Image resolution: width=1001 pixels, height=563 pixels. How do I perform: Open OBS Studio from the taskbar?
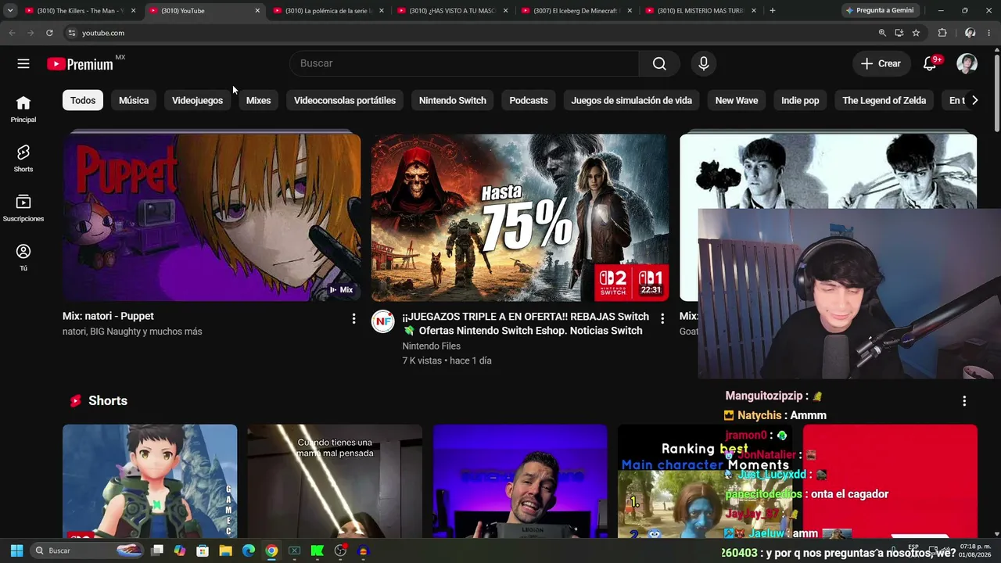(x=340, y=550)
